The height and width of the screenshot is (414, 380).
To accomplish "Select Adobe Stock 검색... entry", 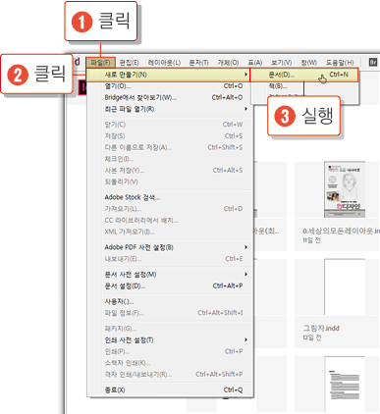I will 170,197.
